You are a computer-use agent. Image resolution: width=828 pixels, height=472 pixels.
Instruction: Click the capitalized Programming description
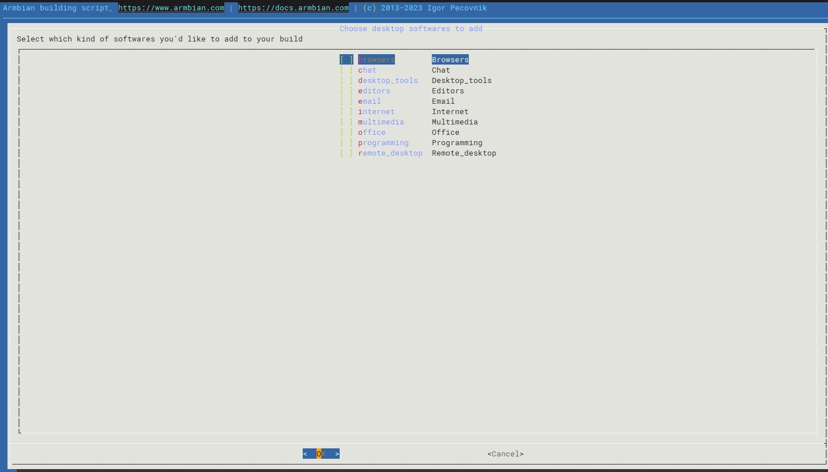pyautogui.click(x=457, y=143)
